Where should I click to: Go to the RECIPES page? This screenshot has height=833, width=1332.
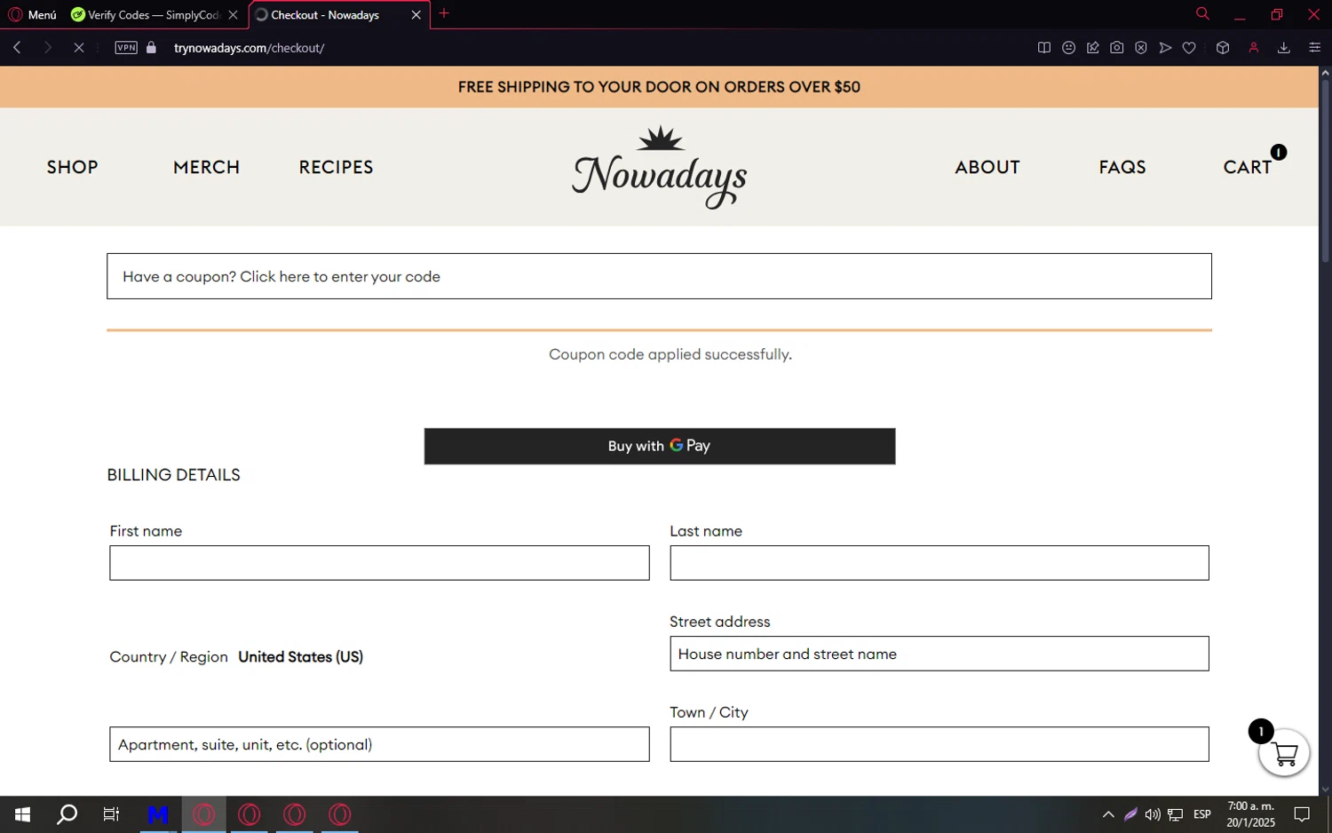(336, 167)
